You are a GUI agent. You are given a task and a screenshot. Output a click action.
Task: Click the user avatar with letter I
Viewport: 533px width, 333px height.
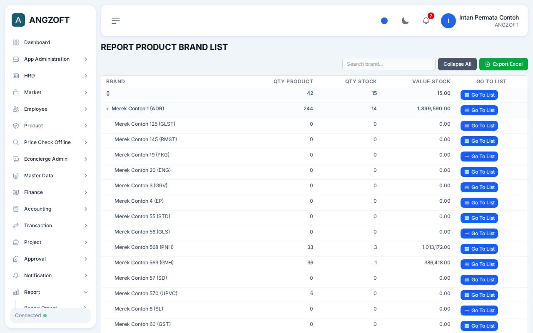tap(448, 21)
